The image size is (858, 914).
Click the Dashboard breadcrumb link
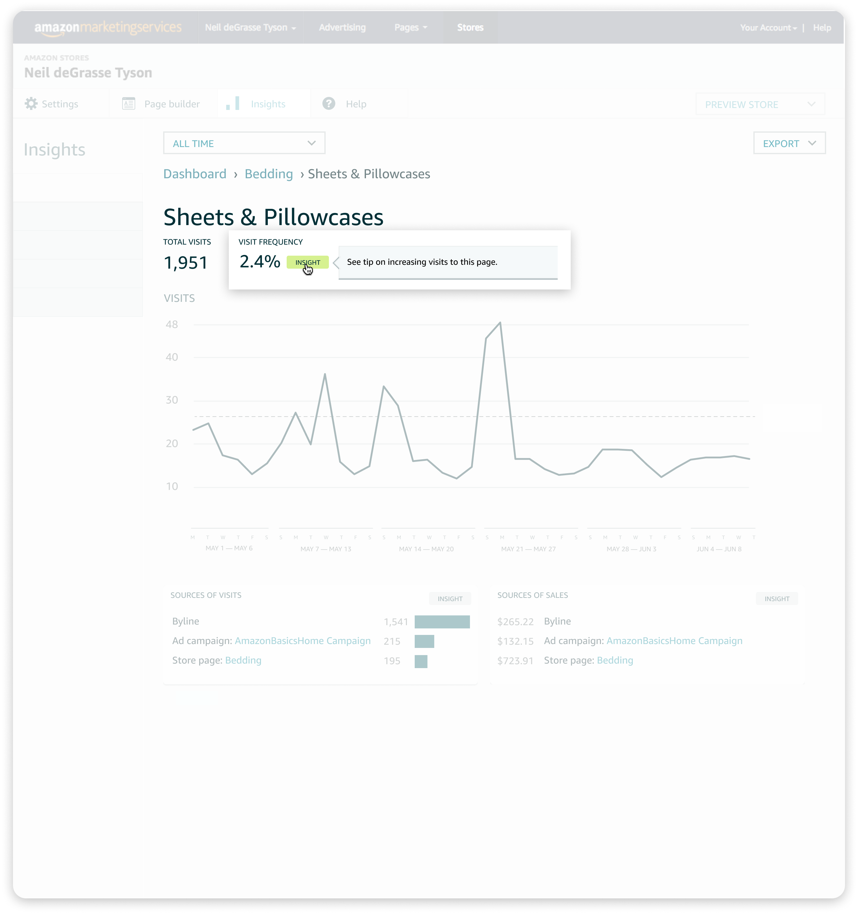point(195,174)
